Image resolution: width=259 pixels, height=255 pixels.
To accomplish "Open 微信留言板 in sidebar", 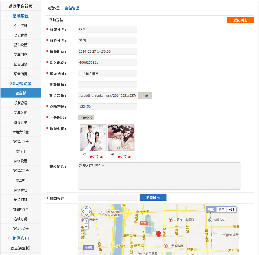I will [x=21, y=171].
